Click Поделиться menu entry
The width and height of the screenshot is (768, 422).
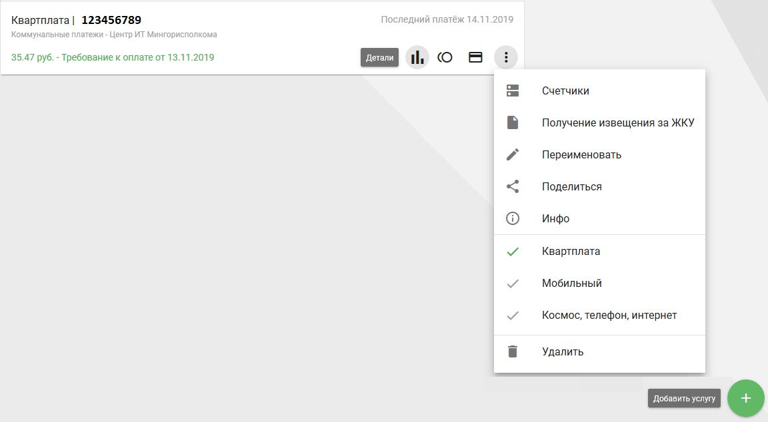coord(571,186)
